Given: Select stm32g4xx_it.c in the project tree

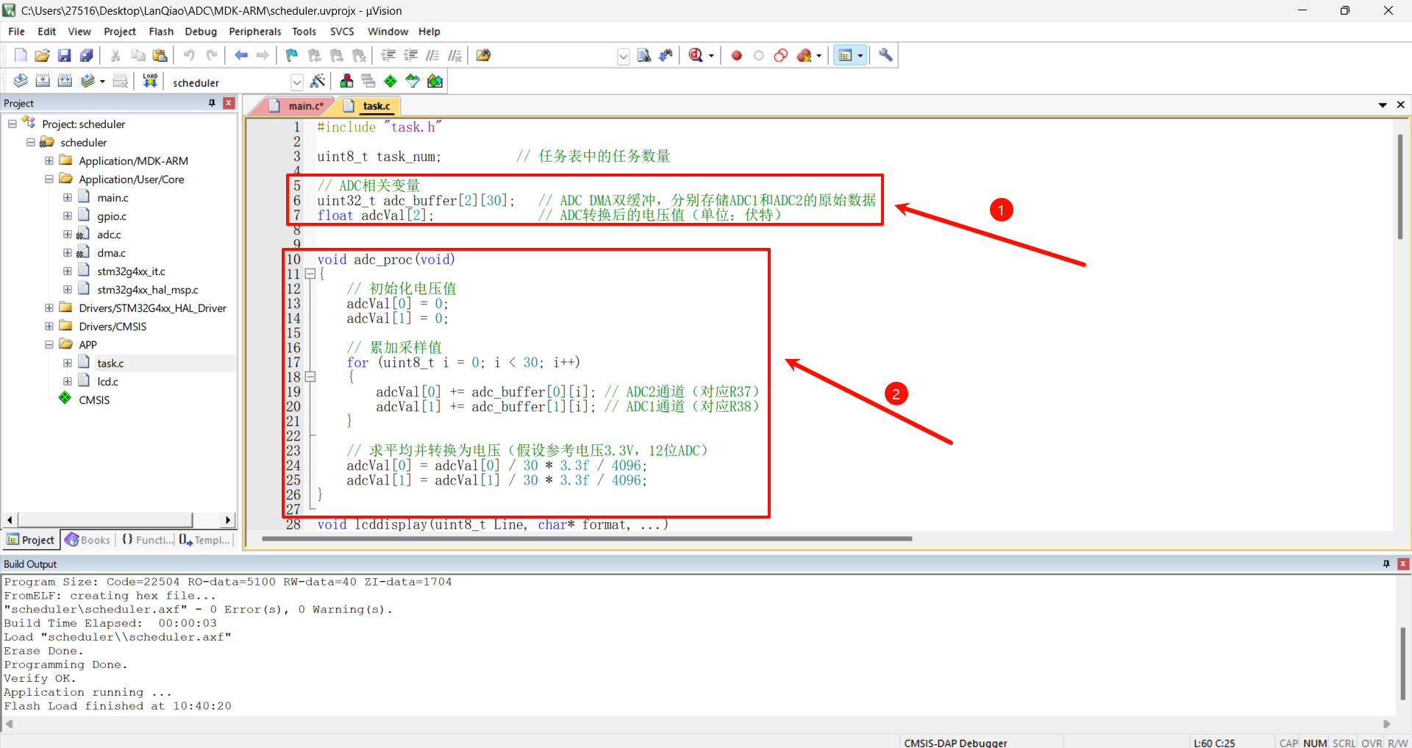Looking at the screenshot, I should coord(131,271).
